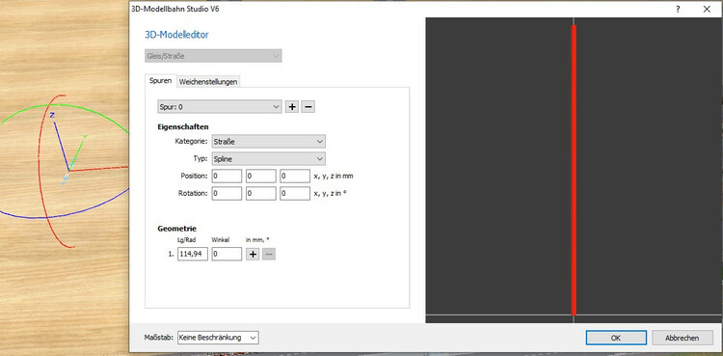
Task: Select the Spuren tab
Action: [x=160, y=81]
